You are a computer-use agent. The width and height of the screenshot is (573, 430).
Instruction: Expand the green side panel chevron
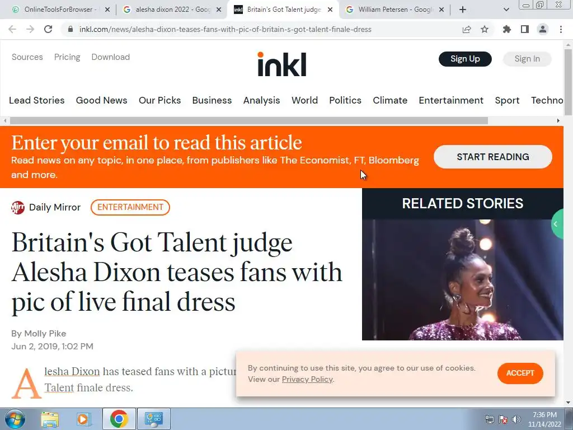[557, 224]
